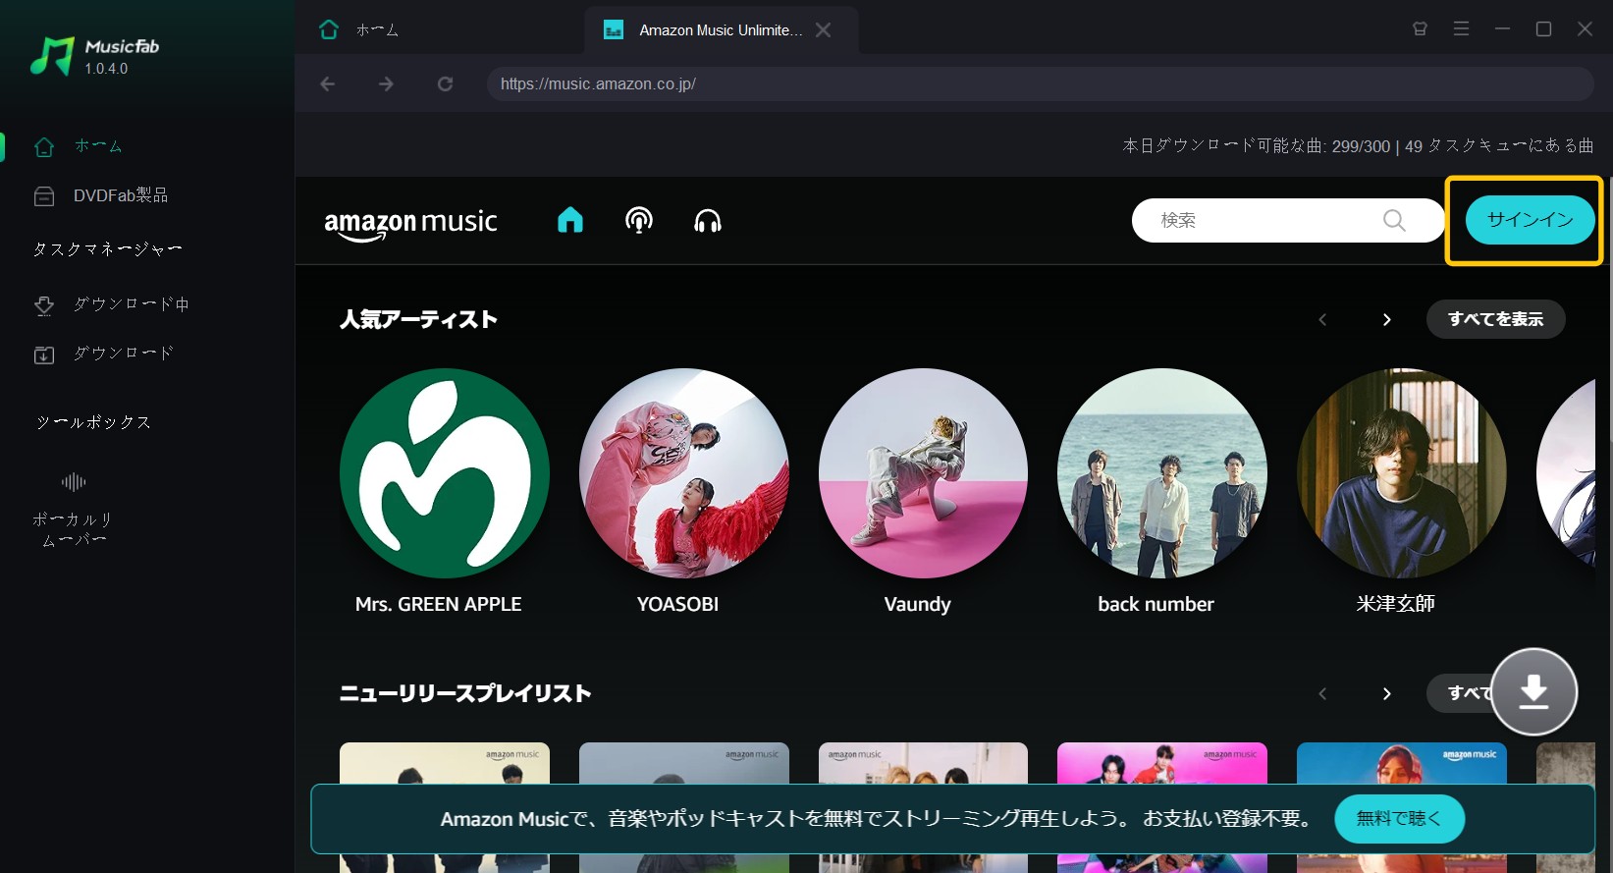Show next 人気アーティスト items
This screenshot has height=873, width=1613.
[1386, 319]
